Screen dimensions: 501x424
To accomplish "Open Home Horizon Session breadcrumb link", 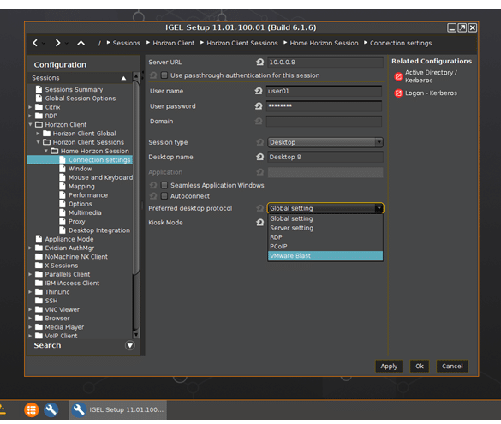I will (x=324, y=43).
